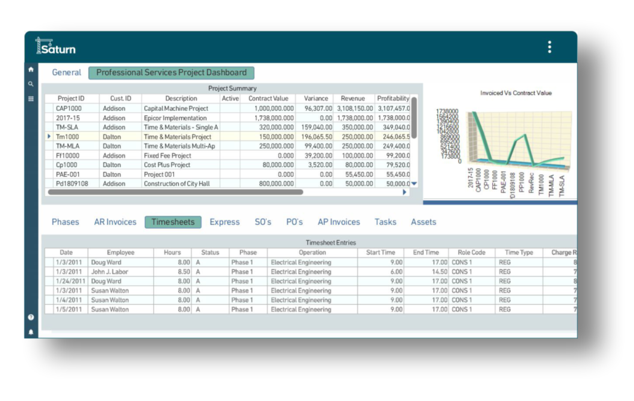Open the AP Invoices tab
This screenshot has height=401, width=634.
tap(339, 222)
